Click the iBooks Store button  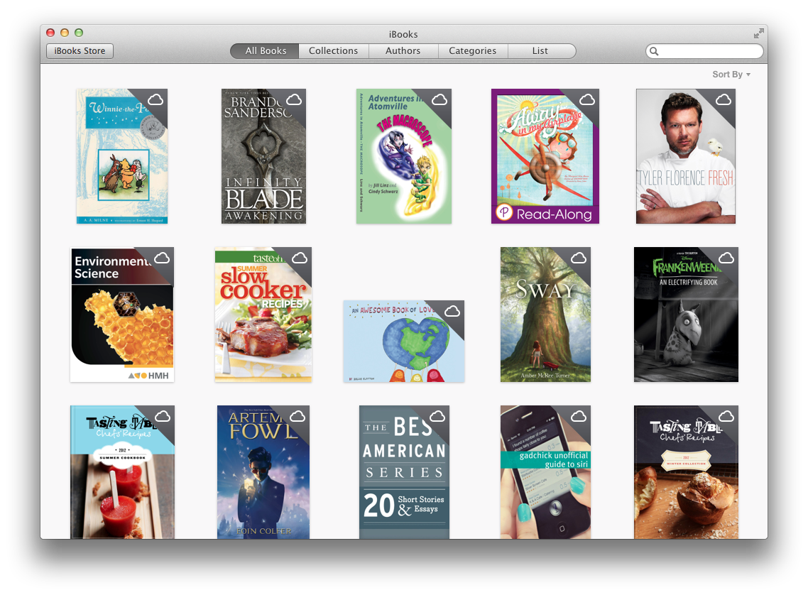(x=80, y=50)
